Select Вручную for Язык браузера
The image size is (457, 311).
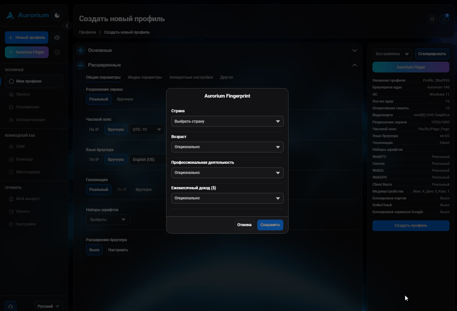coord(116,160)
